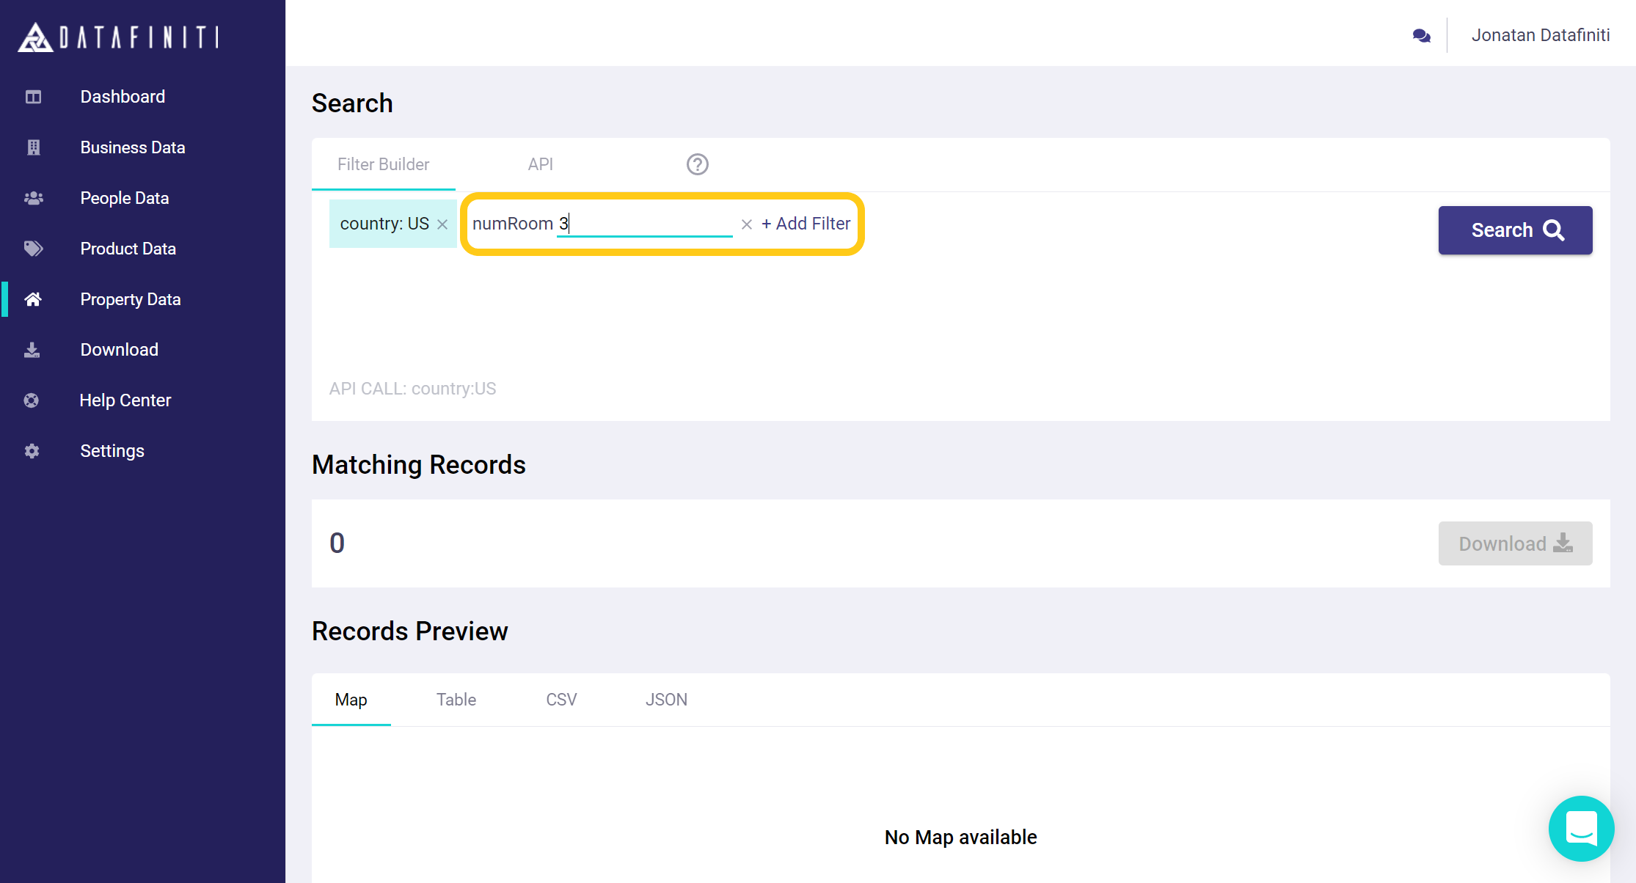Click the Dashboard sidebar icon

[33, 97]
